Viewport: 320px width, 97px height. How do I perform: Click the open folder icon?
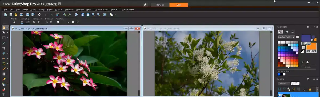(x=16, y=15)
